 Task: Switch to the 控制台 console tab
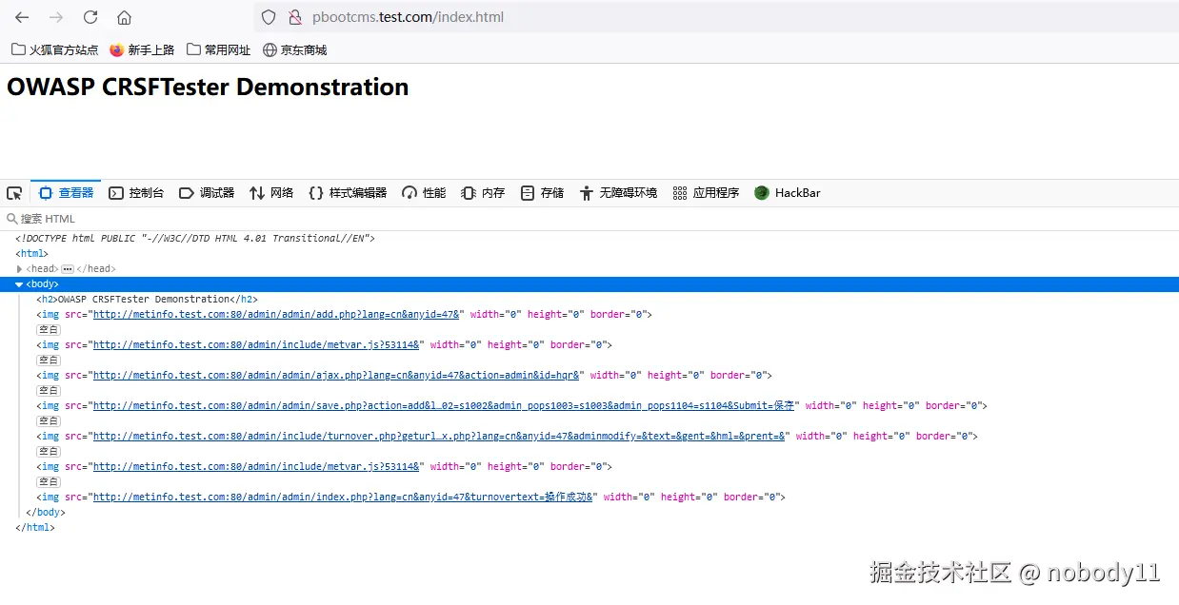pos(136,193)
